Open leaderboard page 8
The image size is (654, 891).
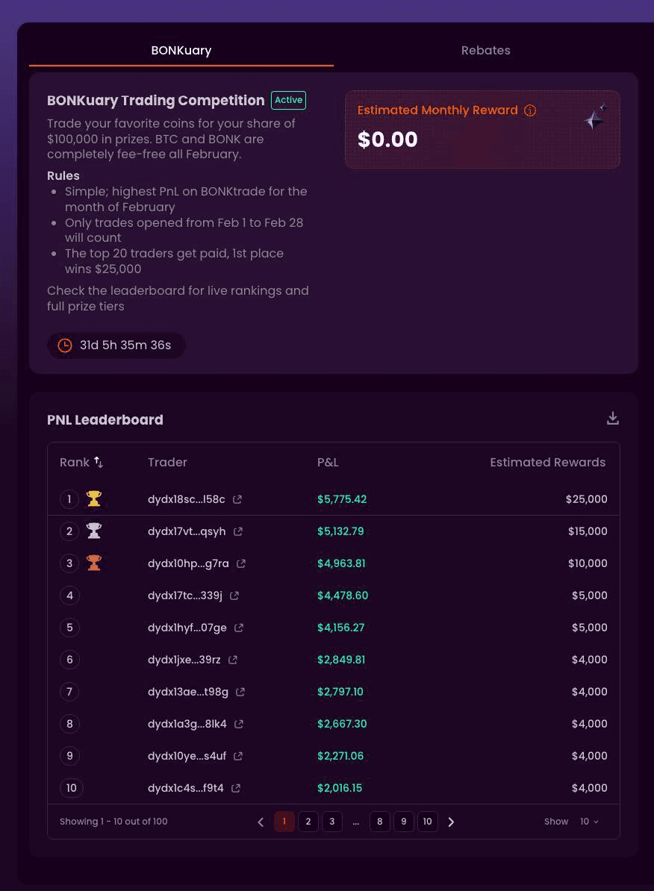click(379, 822)
